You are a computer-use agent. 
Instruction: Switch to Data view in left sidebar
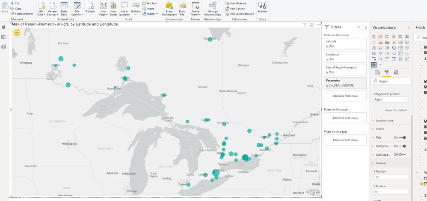[x=3, y=37]
